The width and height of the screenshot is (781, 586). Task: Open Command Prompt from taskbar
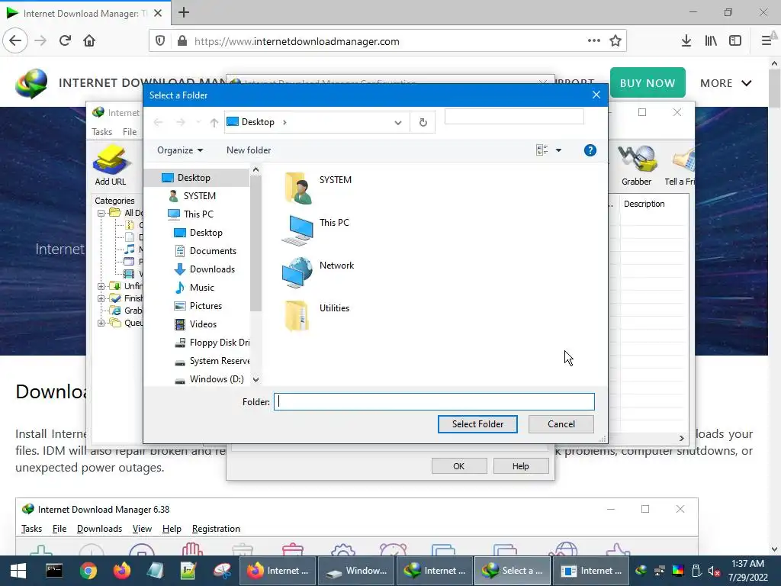(x=54, y=571)
